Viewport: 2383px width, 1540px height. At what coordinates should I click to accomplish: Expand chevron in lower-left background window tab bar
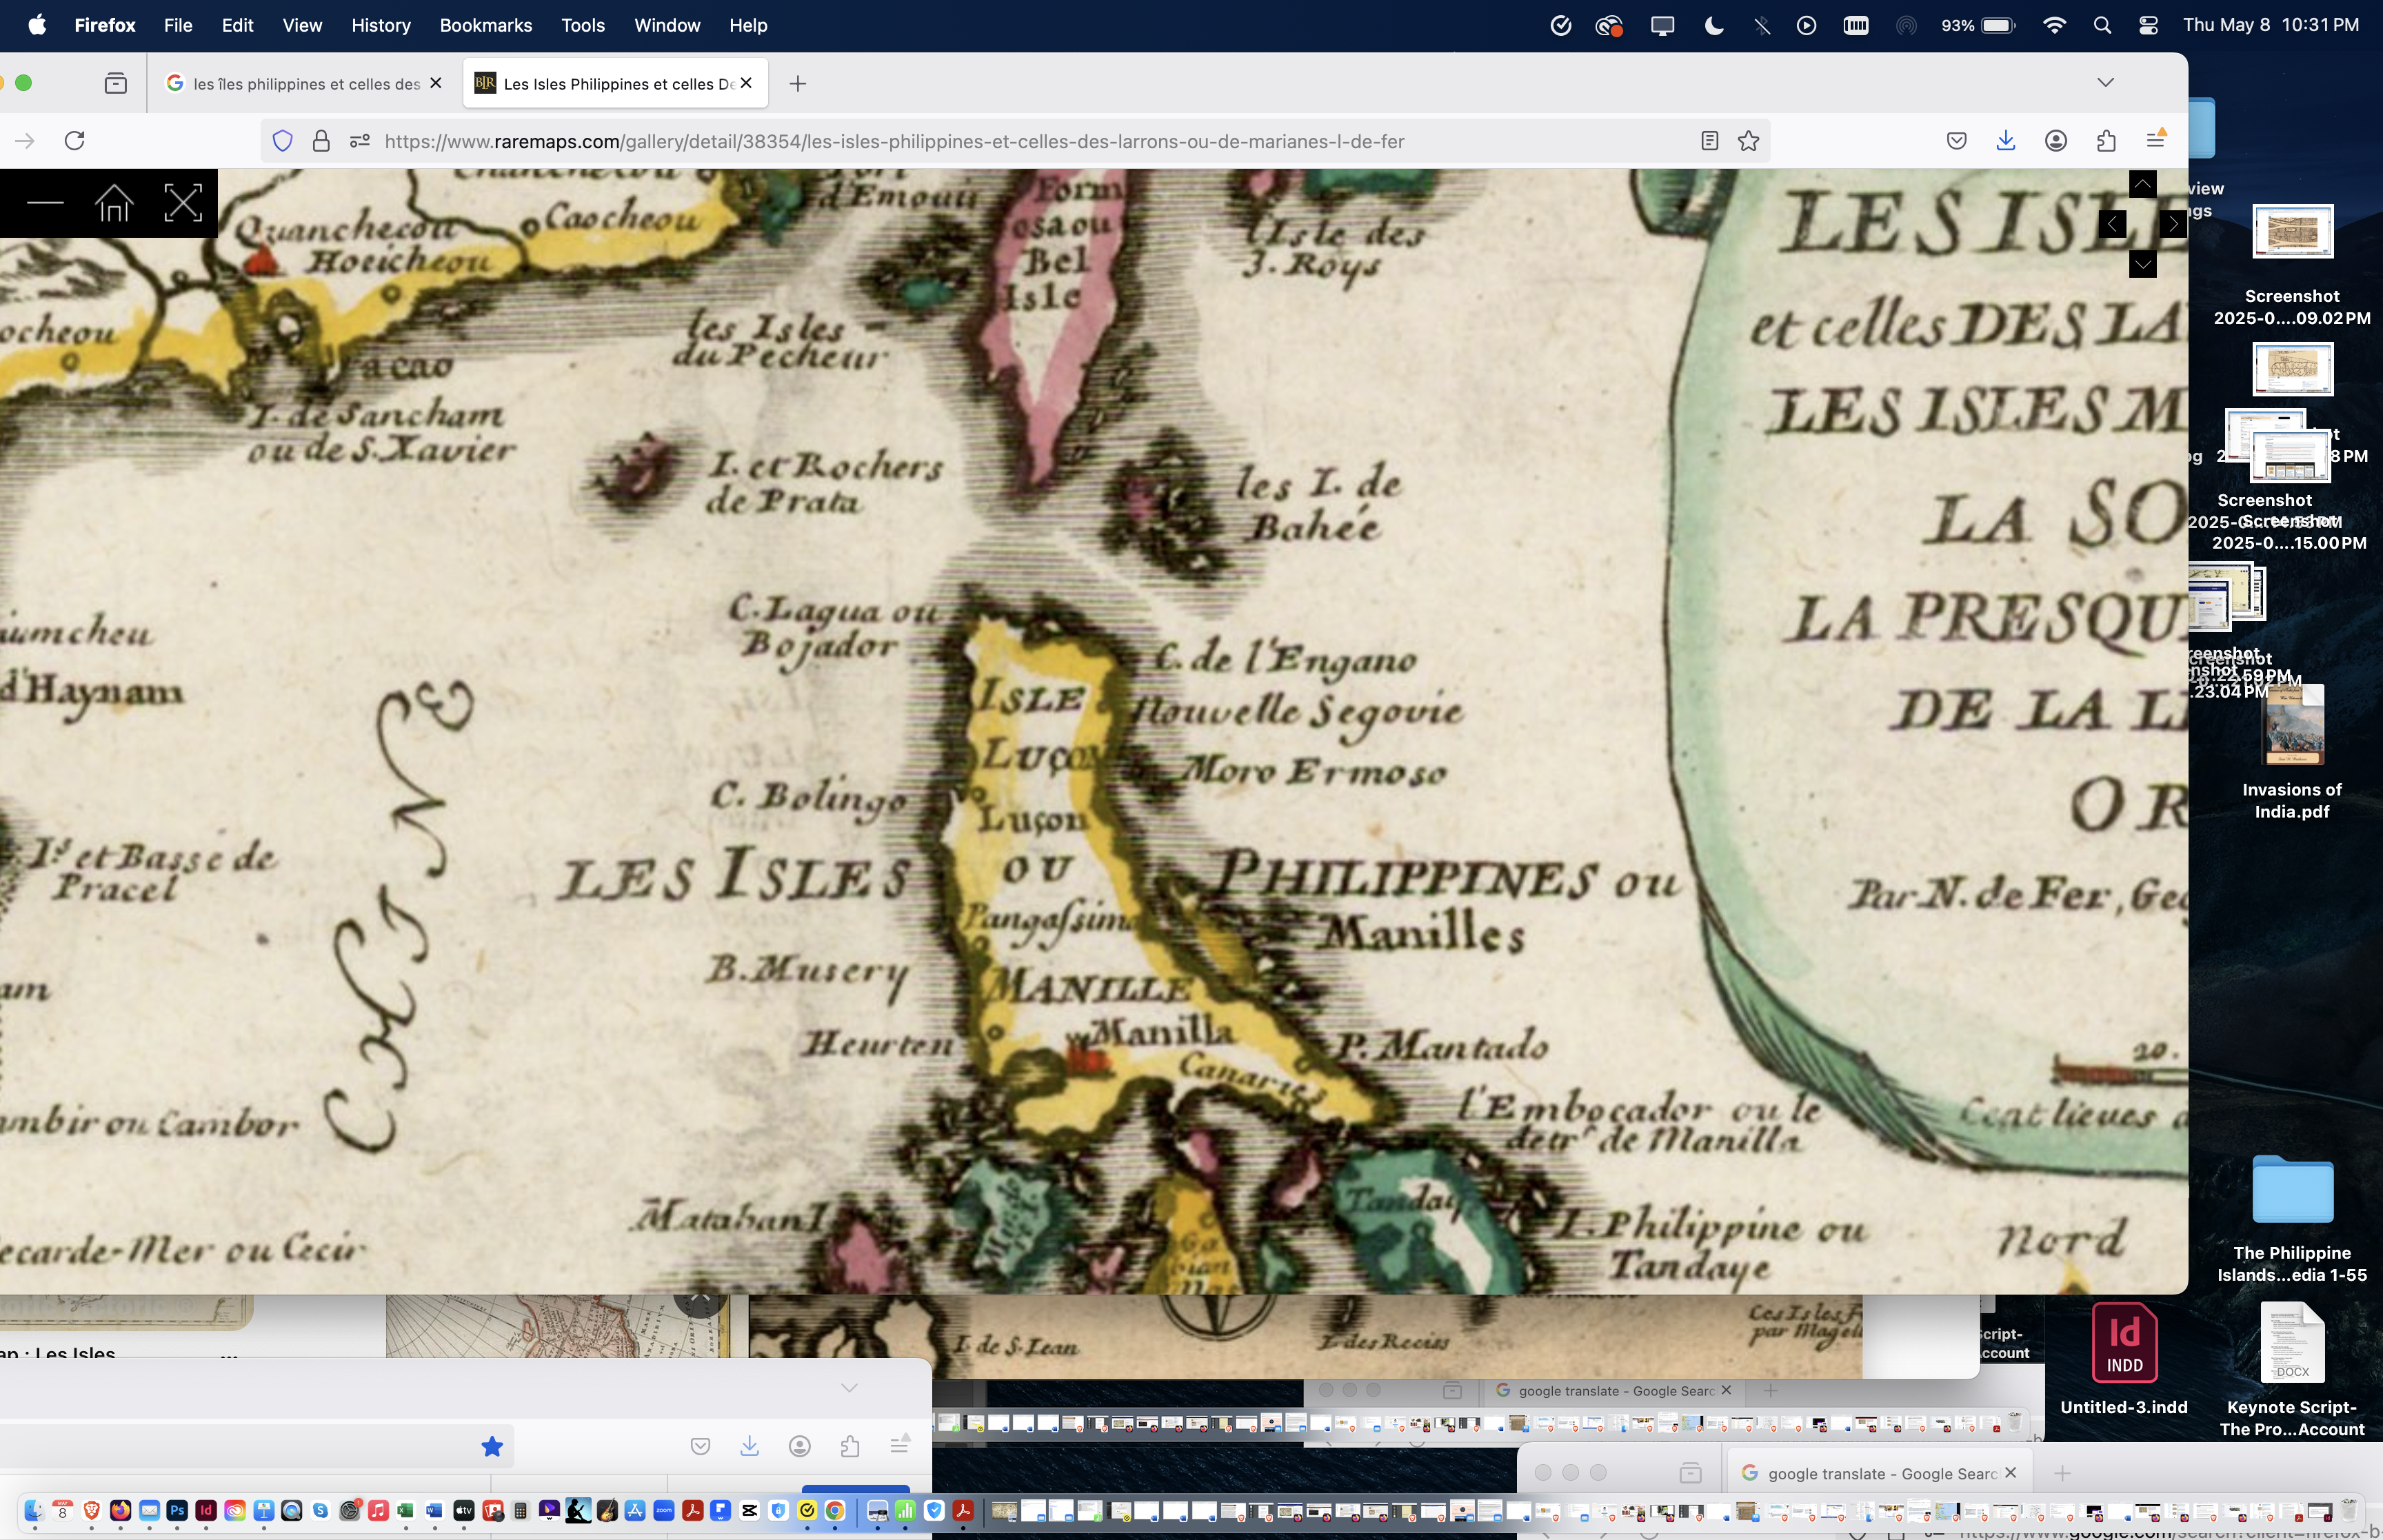[x=849, y=1387]
